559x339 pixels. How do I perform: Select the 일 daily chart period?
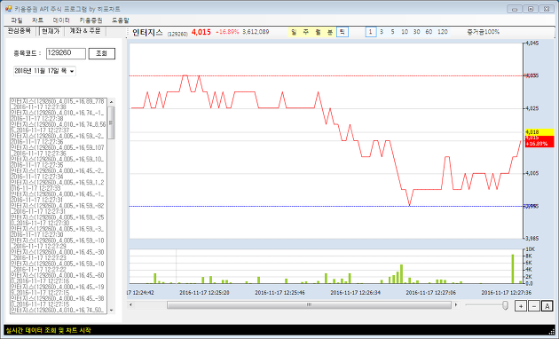pyautogui.click(x=294, y=32)
